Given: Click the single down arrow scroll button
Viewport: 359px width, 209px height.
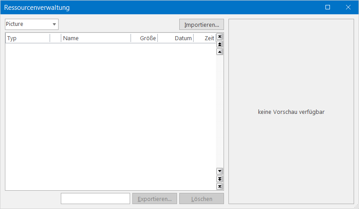Looking at the screenshot, I should (220, 171).
